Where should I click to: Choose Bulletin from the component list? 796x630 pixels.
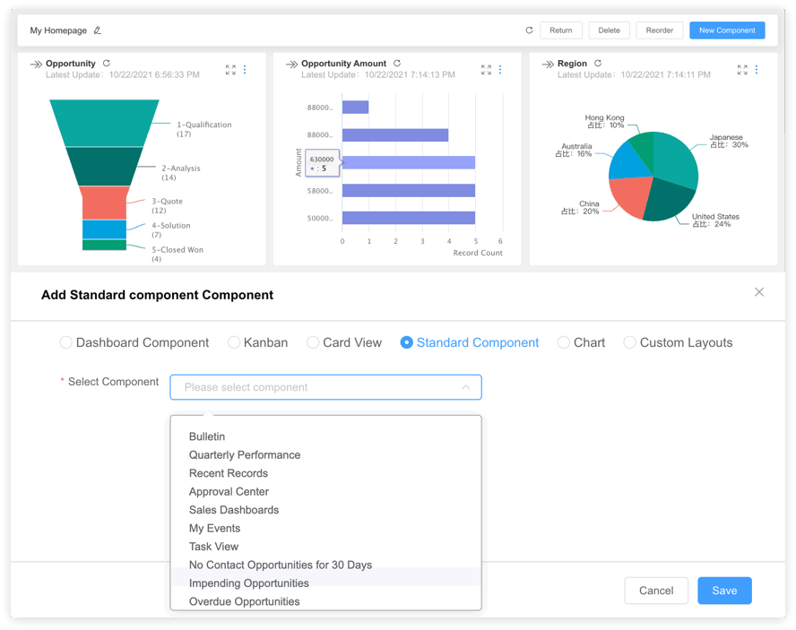[x=207, y=436]
